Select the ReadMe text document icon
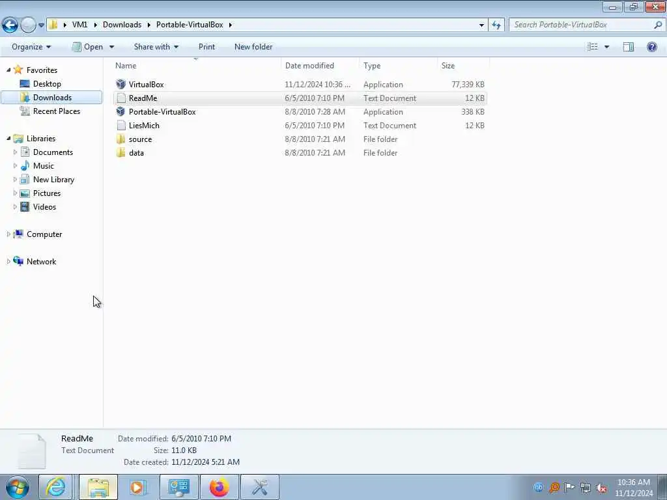This screenshot has height=500, width=667. (121, 98)
